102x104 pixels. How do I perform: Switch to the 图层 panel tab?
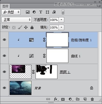coord(5,6)
